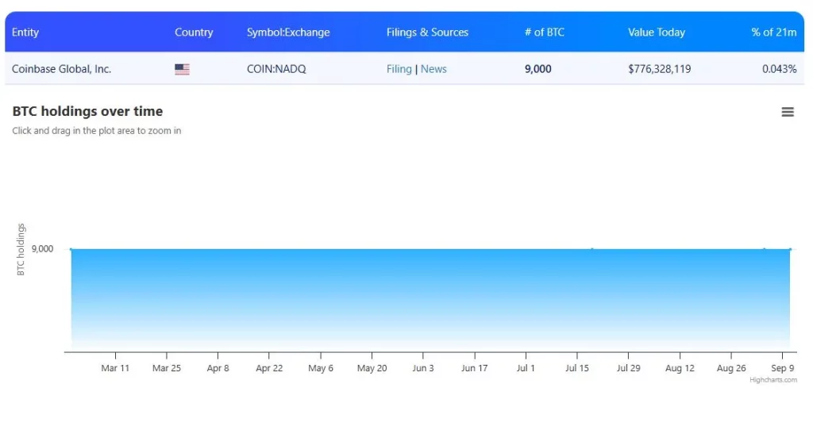Click the Apr 22 x-axis label
The width and height of the screenshot is (813, 426).
click(x=269, y=368)
